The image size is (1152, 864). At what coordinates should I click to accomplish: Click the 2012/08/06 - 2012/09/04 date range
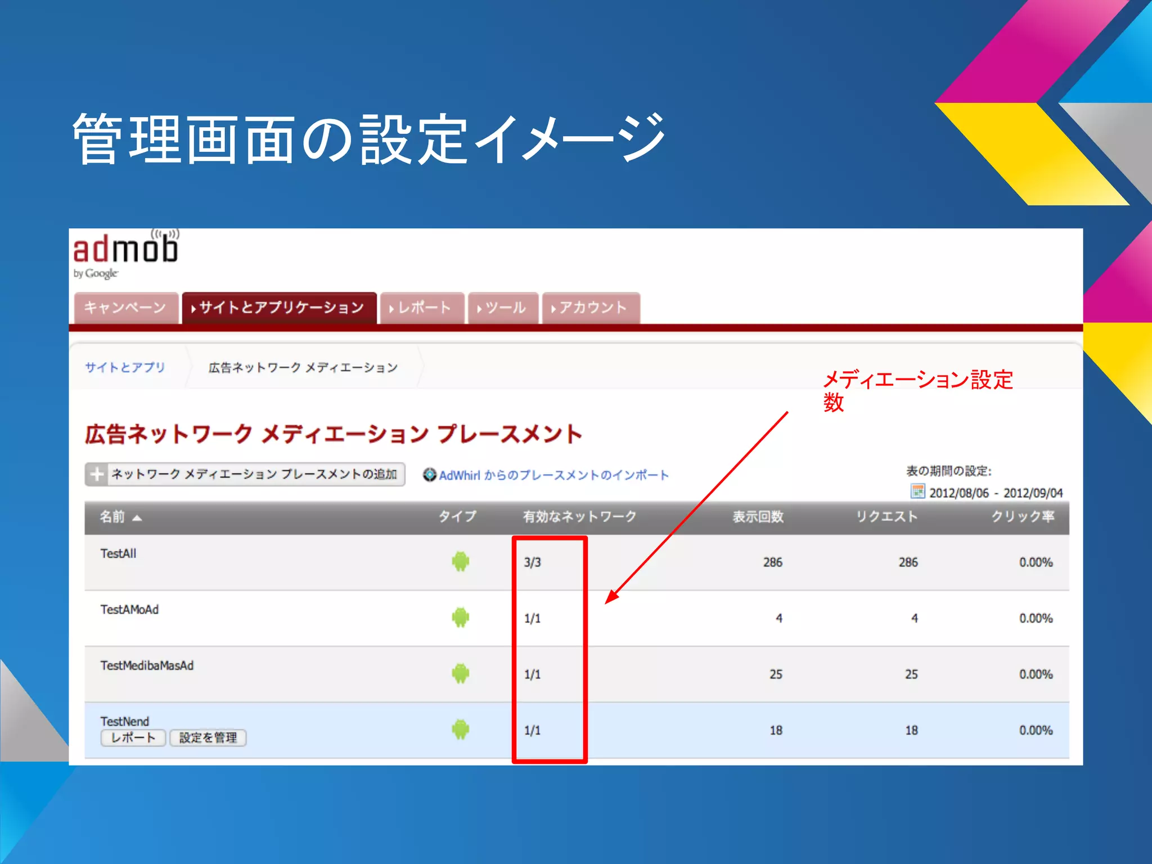(x=996, y=493)
